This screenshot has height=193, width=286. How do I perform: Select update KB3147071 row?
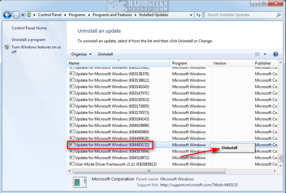(173, 93)
